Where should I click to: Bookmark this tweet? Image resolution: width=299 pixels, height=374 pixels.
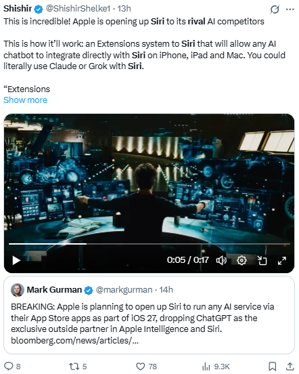pos(273,366)
